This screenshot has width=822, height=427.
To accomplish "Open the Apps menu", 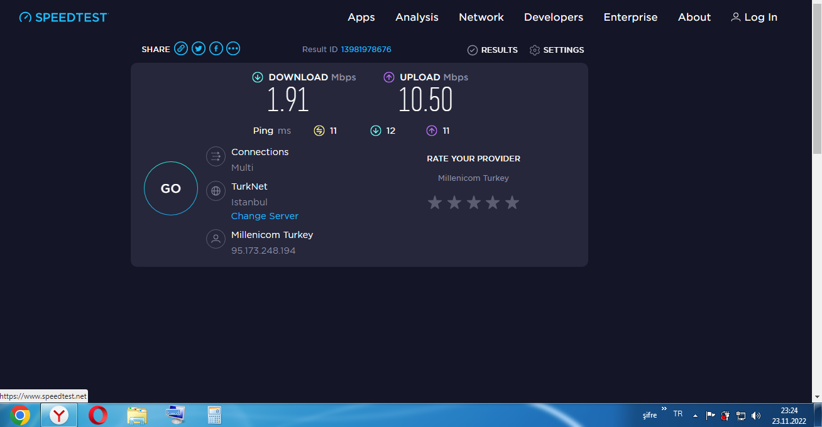I will pyautogui.click(x=361, y=18).
